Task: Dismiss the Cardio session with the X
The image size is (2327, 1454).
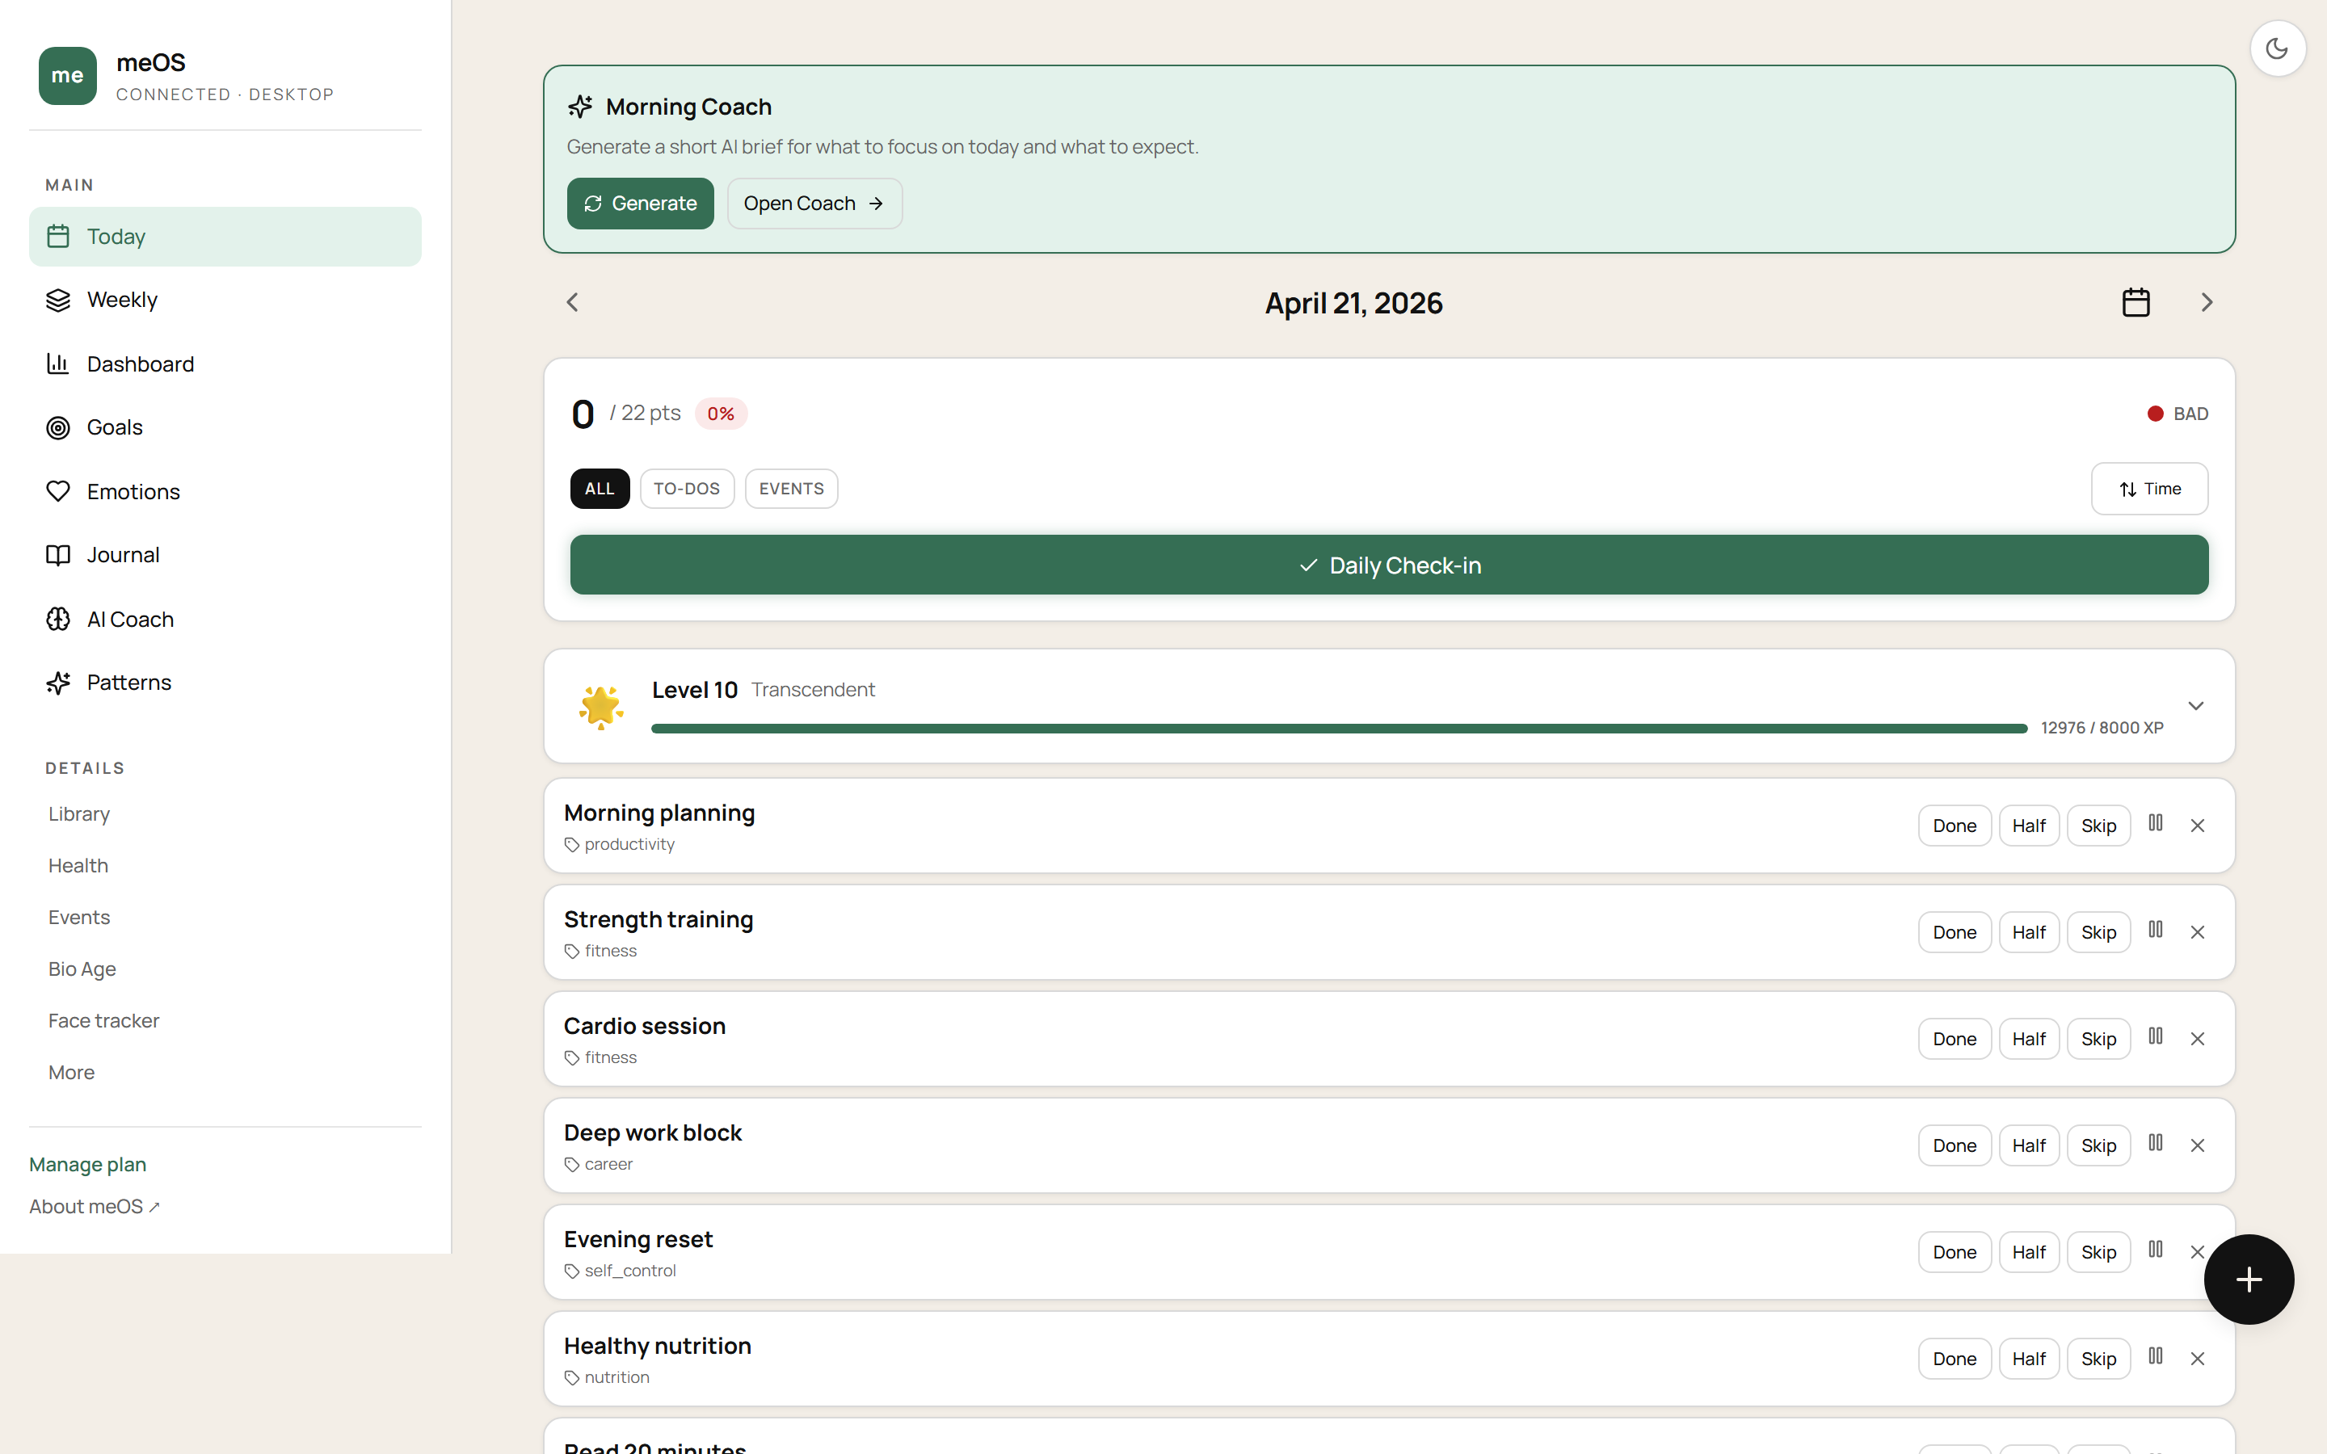Action: tap(2199, 1038)
